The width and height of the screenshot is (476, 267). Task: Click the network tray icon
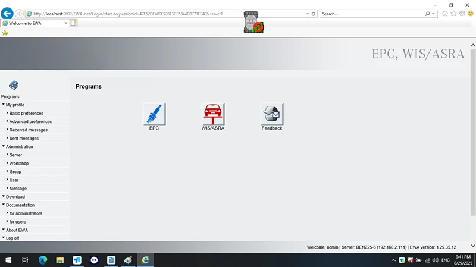coord(427,260)
